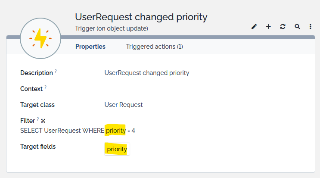Click the Description field value text

point(147,73)
